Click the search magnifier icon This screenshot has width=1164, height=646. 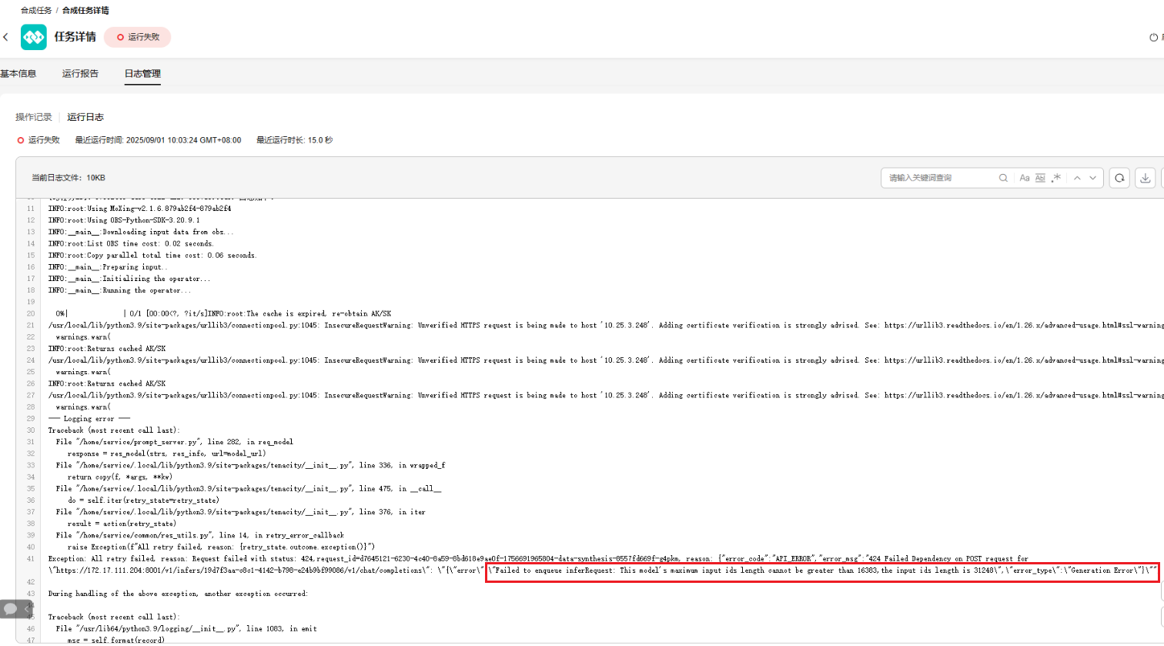(x=1003, y=178)
